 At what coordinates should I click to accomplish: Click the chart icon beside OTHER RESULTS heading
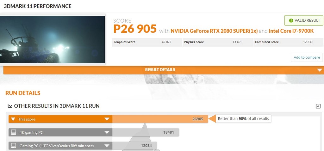(x=10, y=106)
